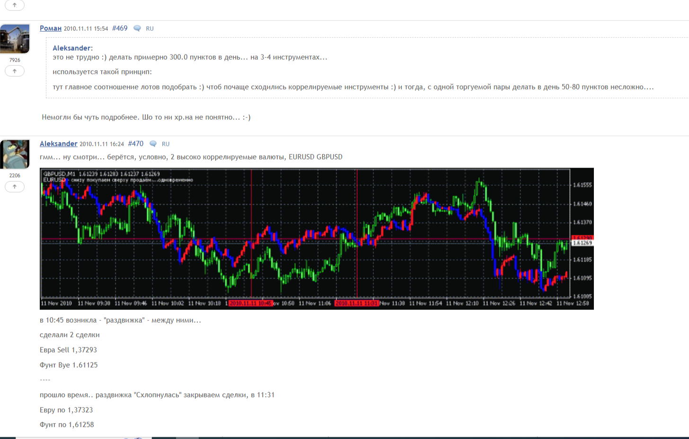Click the chart title "GBPUSD,M1"
This screenshot has width=689, height=439.
59,174
